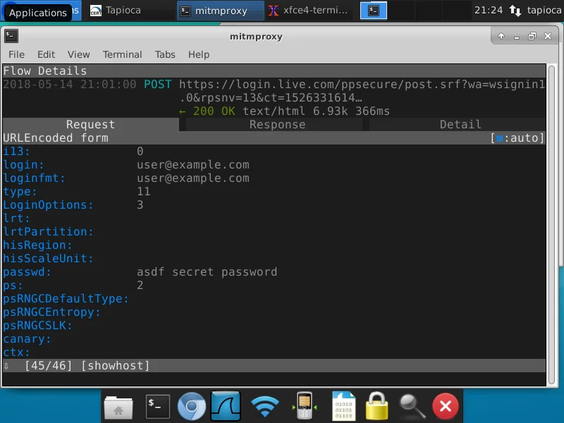Switch to the Detail tab
This screenshot has width=564, height=423.
click(460, 124)
